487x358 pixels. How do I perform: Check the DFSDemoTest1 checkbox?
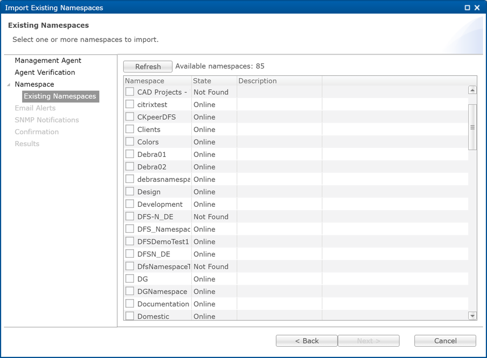tap(129, 241)
